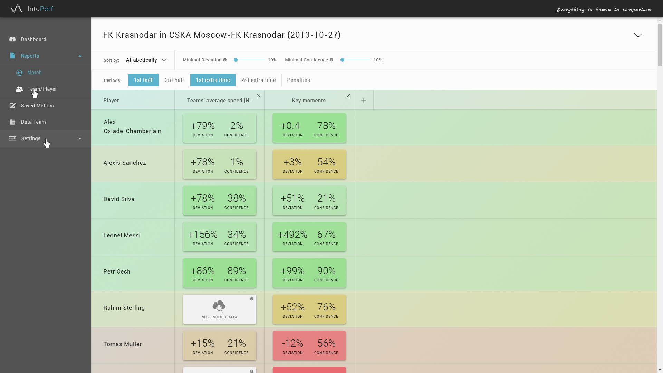Image resolution: width=663 pixels, height=373 pixels.
Task: Open the Alfabetically sort dropdown
Action: 146,60
